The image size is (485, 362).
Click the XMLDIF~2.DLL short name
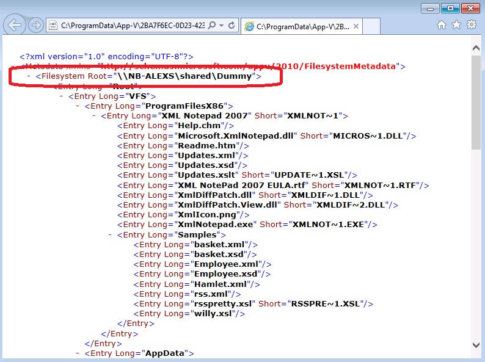[351, 205]
